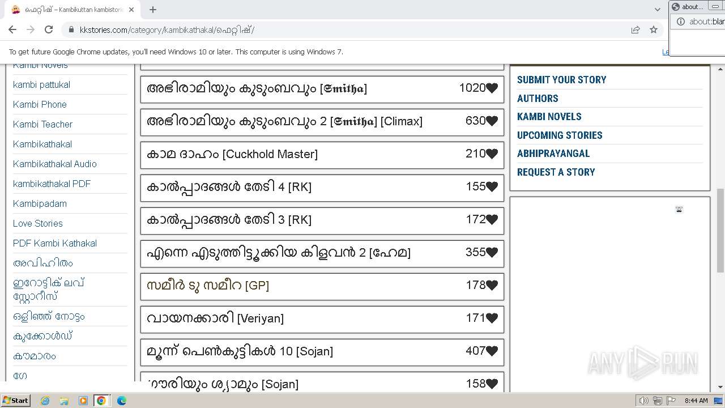Select Kambi Teacher category
The image size is (725, 408).
coord(42,125)
